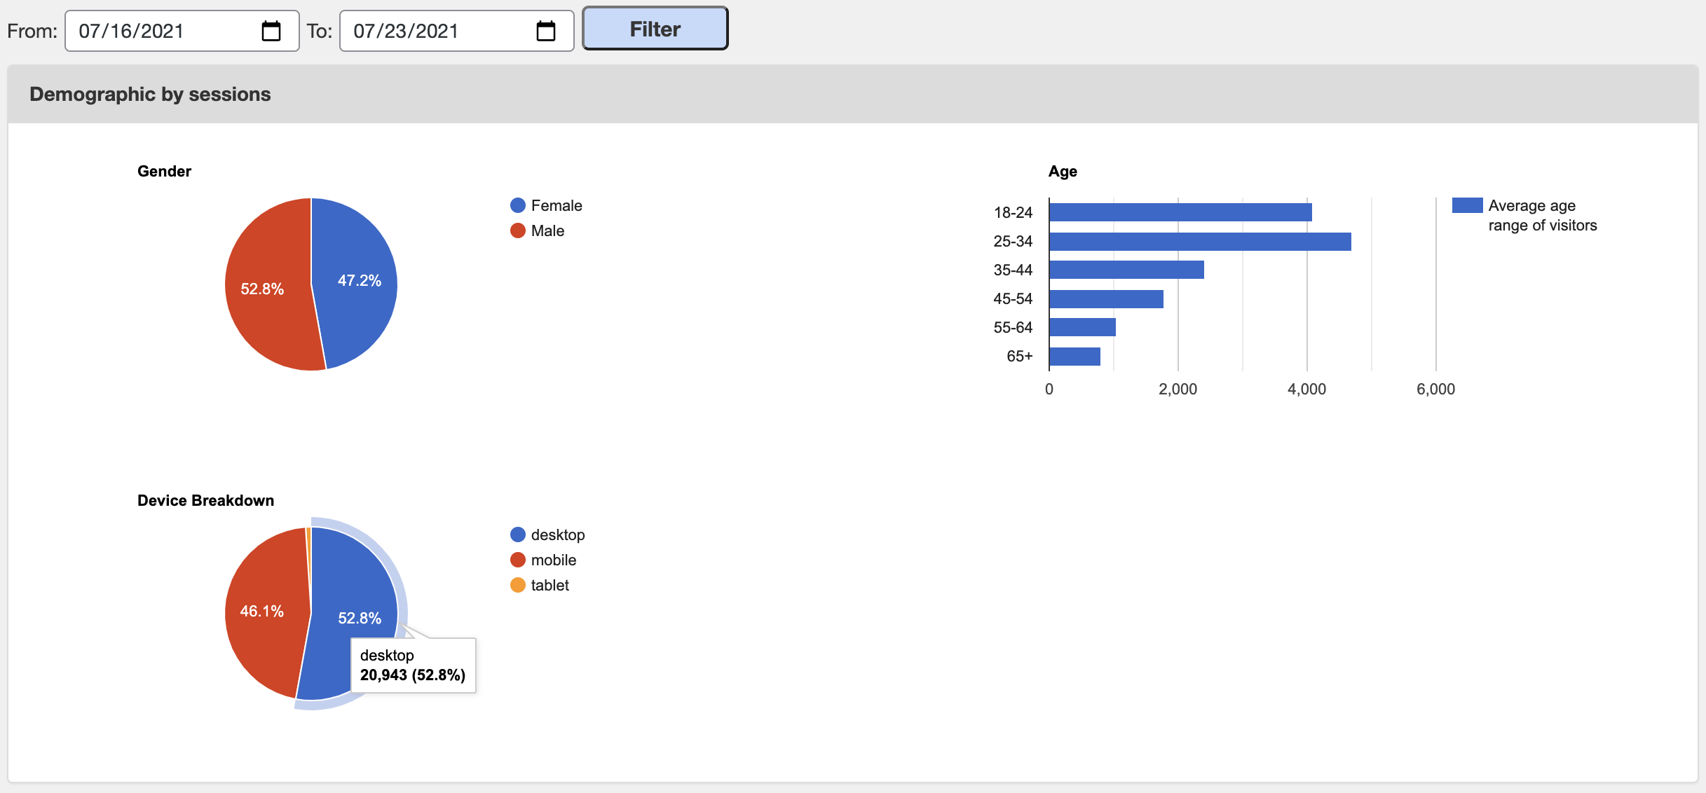Click the 35-44 age bar
Viewport: 1706px width, 793px height.
(x=1126, y=270)
